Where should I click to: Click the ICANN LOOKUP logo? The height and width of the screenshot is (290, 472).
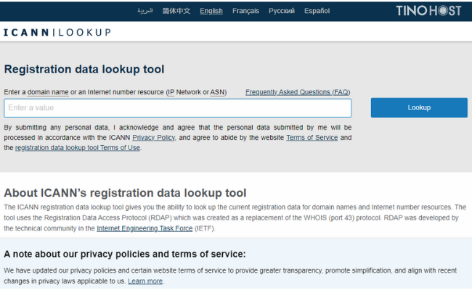[x=57, y=32]
